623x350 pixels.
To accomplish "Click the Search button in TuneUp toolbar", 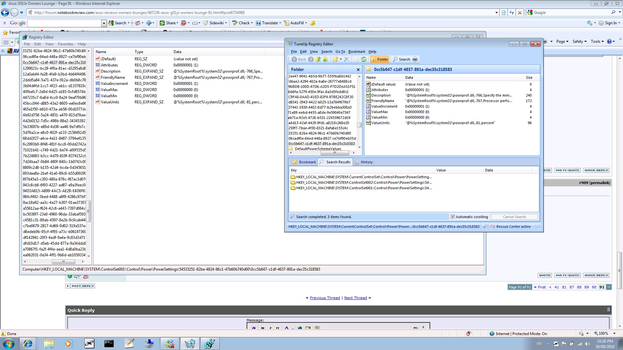I will tap(401, 59).
